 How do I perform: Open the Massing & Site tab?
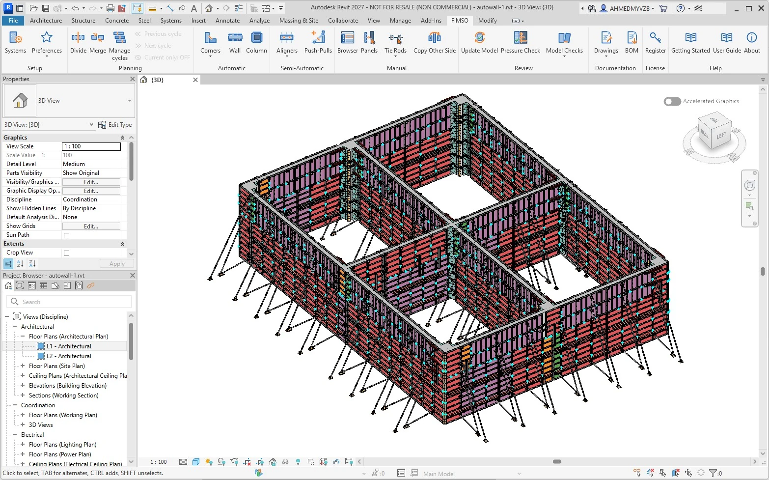[x=299, y=21]
